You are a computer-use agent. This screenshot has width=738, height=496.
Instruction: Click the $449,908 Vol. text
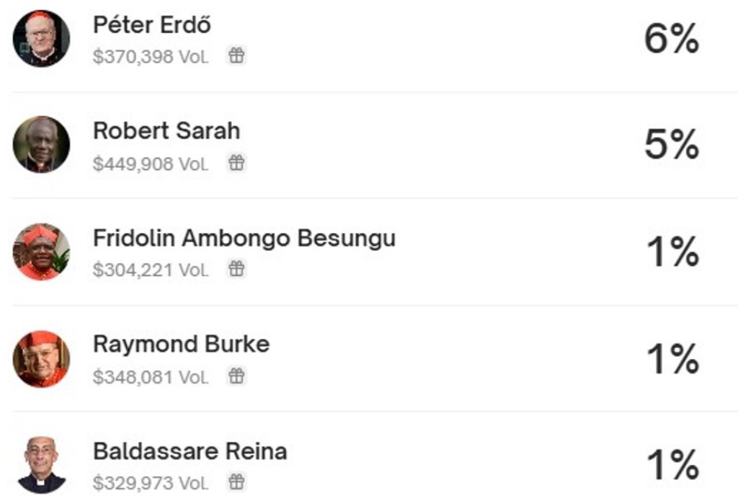coord(151,164)
